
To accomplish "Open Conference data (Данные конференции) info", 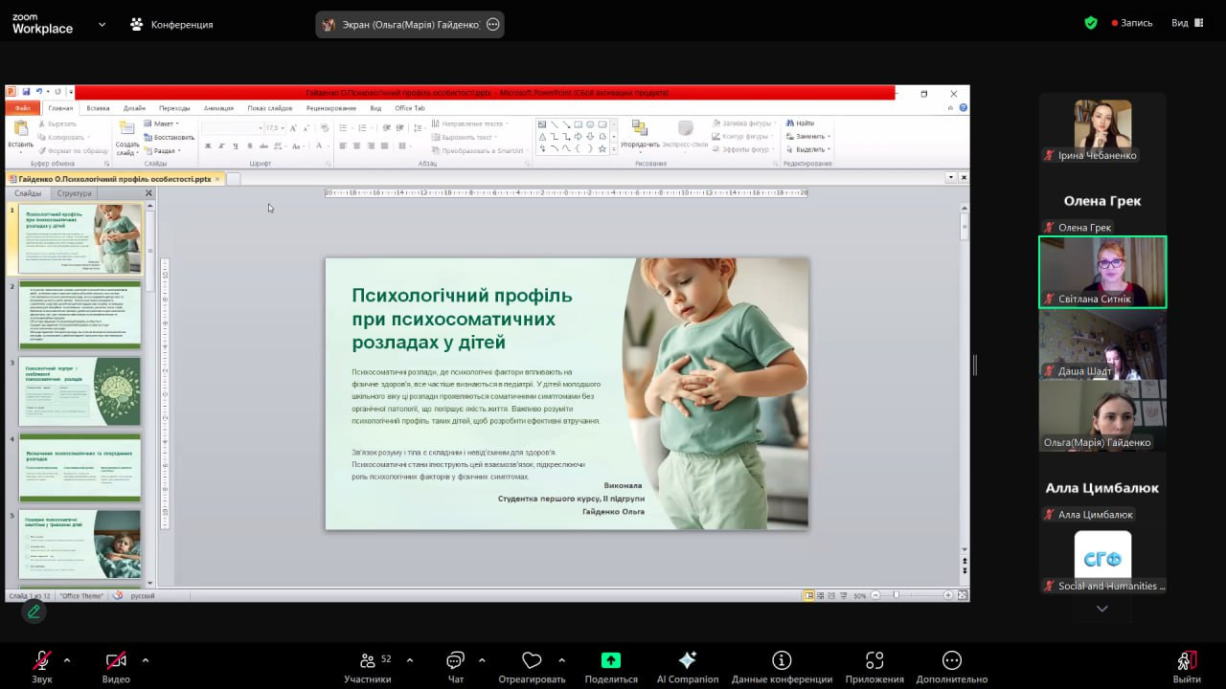I will point(782,661).
